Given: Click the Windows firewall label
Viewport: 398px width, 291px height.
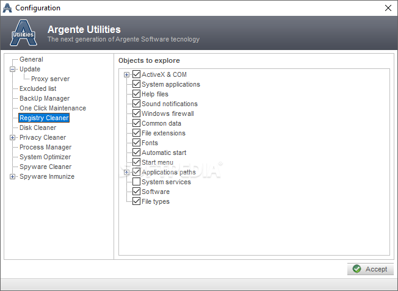Looking at the screenshot, I should click(168, 113).
